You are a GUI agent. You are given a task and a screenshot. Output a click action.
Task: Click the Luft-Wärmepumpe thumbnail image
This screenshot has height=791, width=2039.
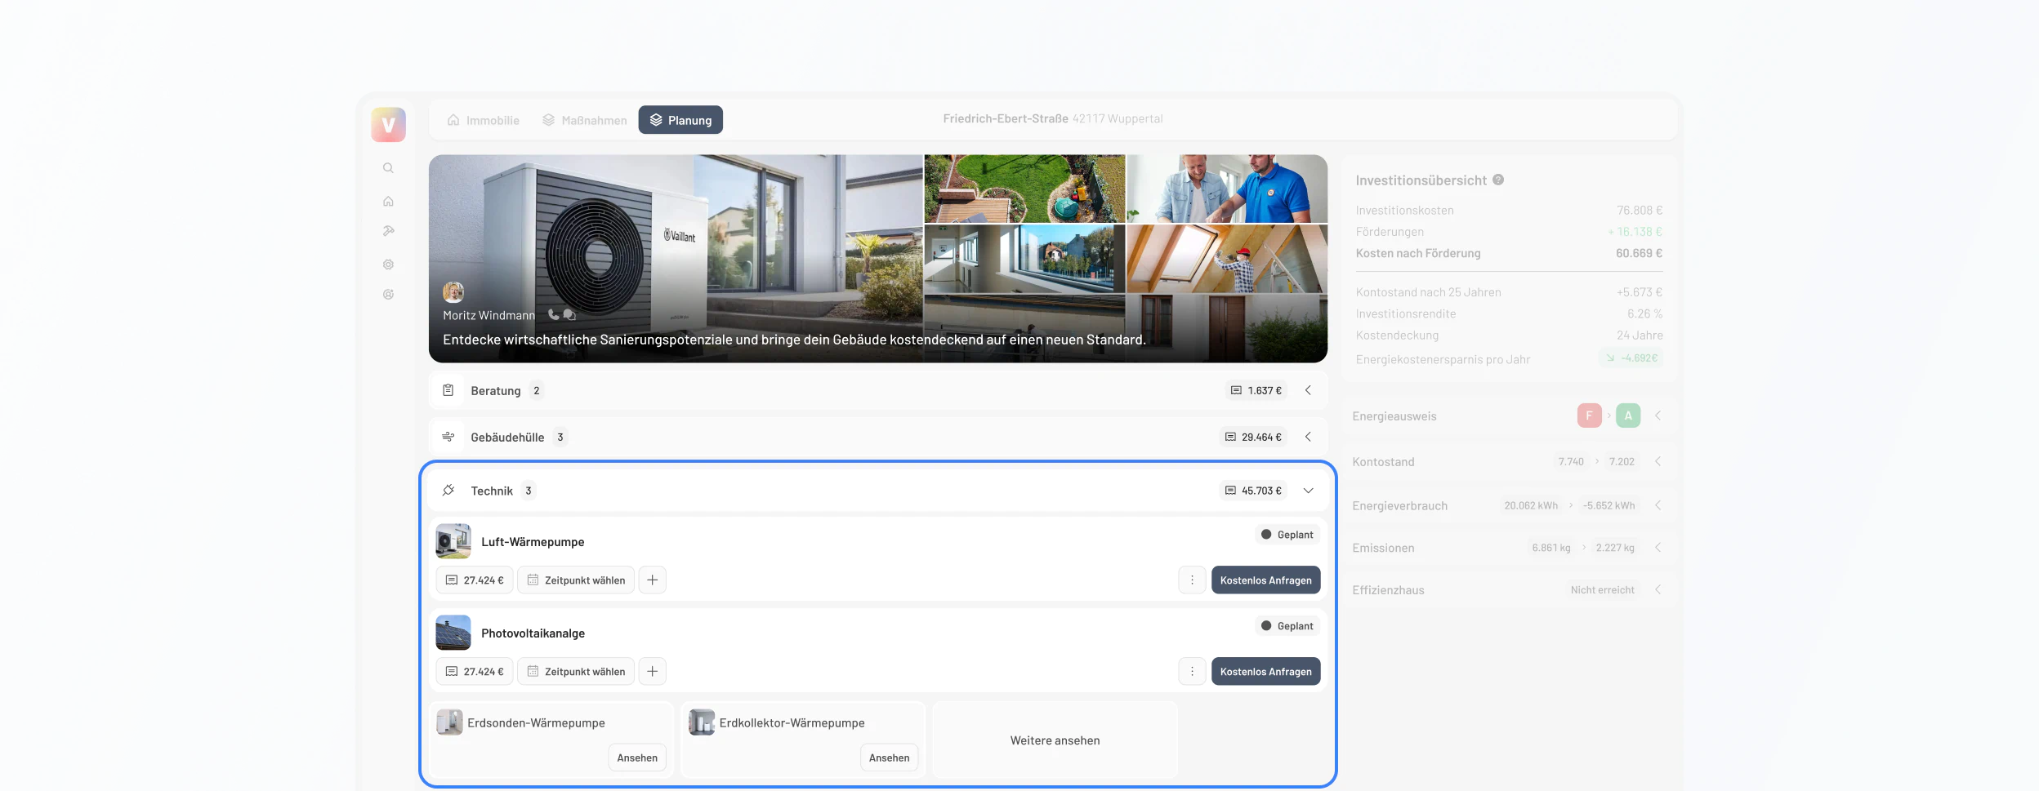tap(453, 541)
